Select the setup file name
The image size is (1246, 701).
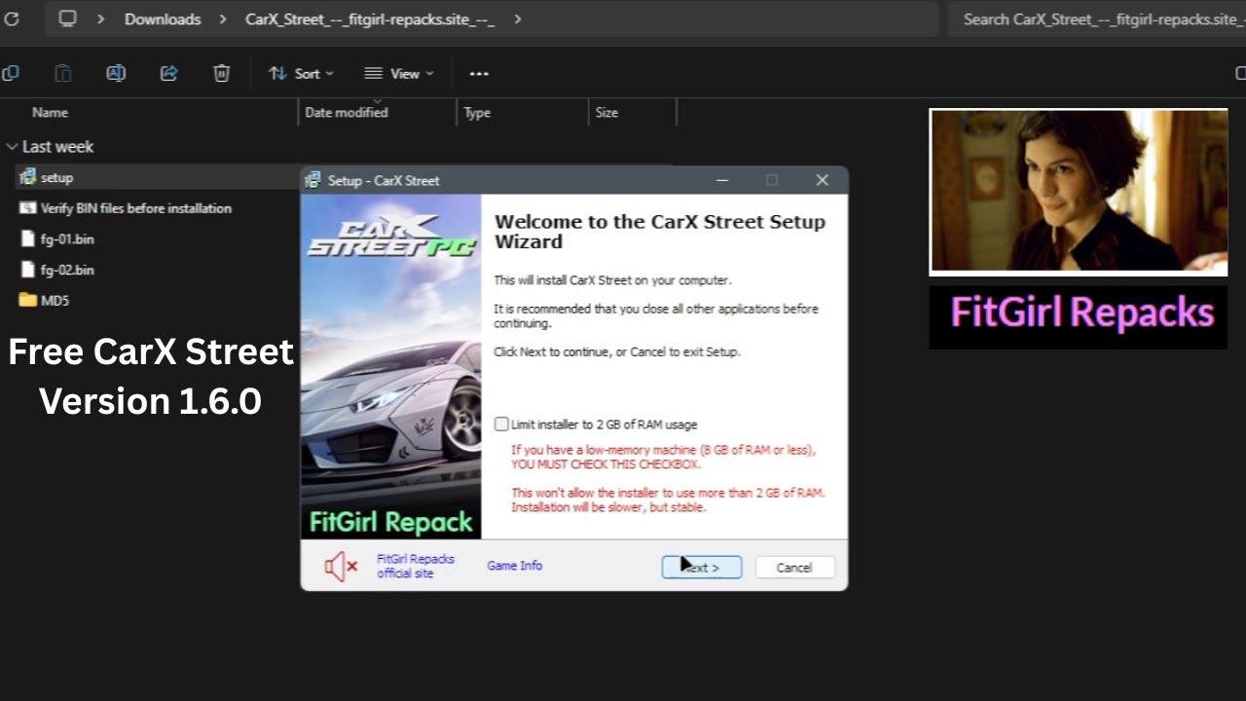tap(57, 178)
